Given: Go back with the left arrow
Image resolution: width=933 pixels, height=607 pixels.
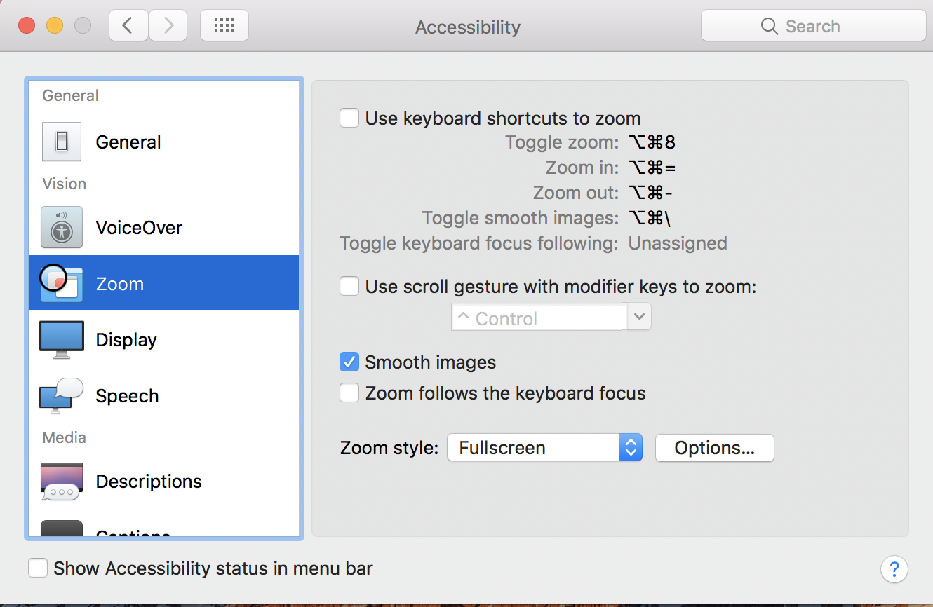Looking at the screenshot, I should 128,26.
